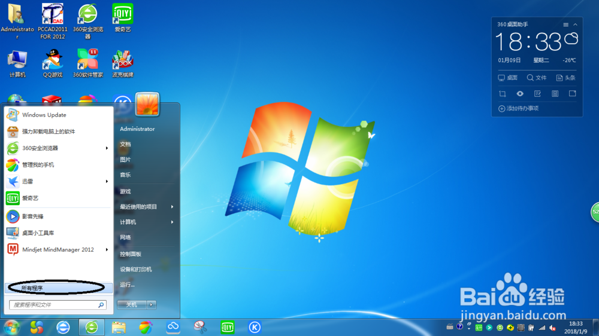Open 爱奇艺 from the Start menu list
The image size is (599, 336).
click(x=59, y=198)
